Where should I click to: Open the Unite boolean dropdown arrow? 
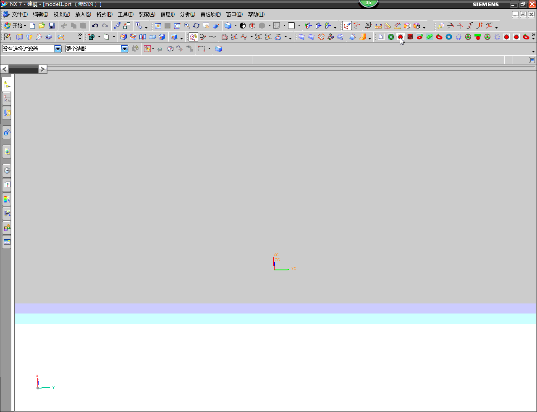coord(99,37)
